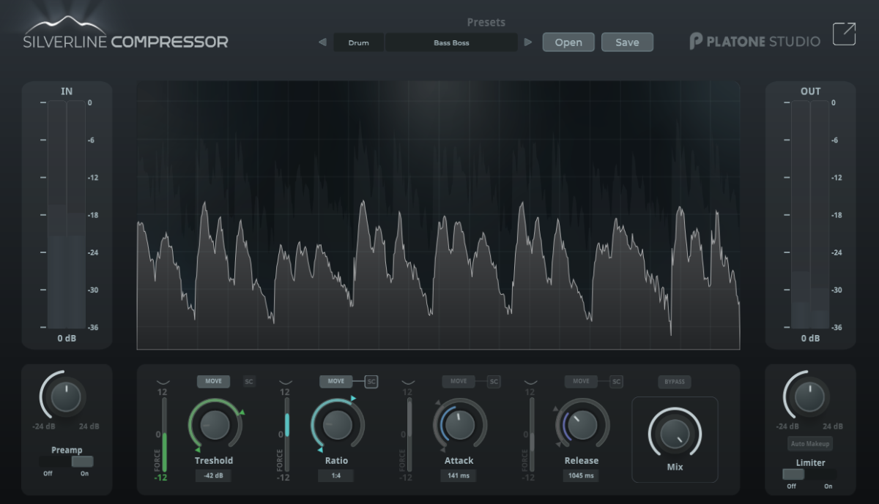
Task: Toggle MOVE above the Treshold knob
Action: point(213,381)
